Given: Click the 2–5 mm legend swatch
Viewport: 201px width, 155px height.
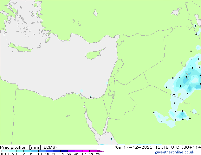Looking at the screenshot, I should (27, 151).
